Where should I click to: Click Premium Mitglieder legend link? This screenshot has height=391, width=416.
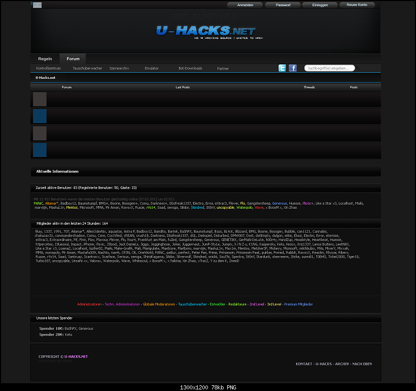click(x=298, y=304)
